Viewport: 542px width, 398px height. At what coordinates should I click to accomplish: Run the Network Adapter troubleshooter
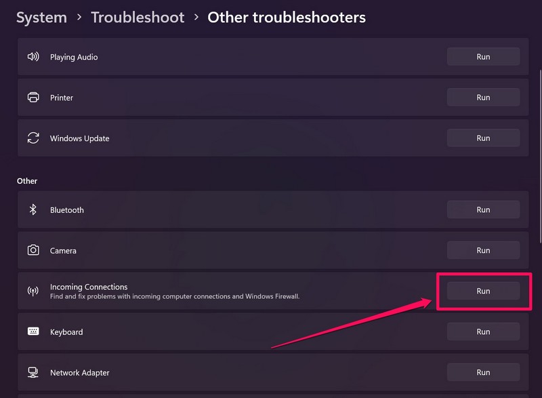[483, 372]
